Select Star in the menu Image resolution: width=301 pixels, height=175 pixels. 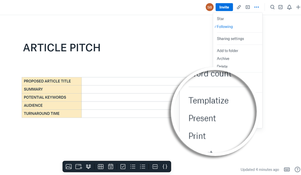coord(220,19)
